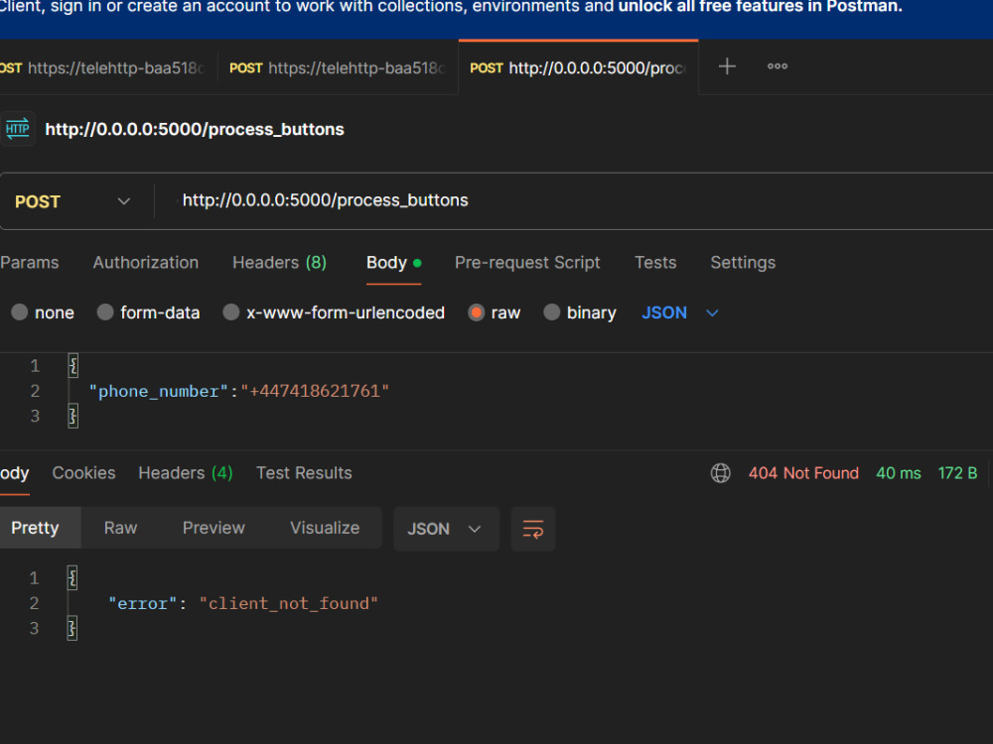Collapse the request body opening brace on line 1
This screenshot has height=744, width=993.
[73, 366]
